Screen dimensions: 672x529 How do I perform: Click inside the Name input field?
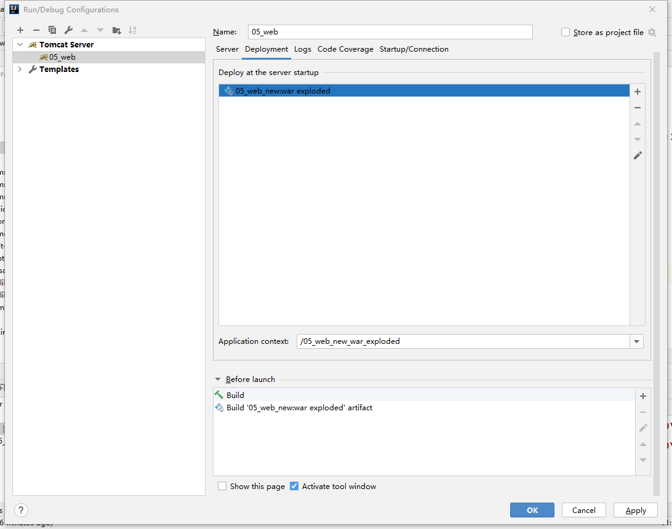point(390,31)
